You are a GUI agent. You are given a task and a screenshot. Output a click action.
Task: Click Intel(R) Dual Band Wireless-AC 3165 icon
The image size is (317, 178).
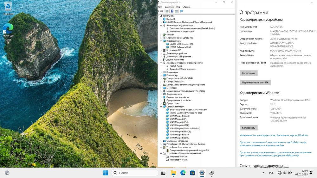(x=167, y=113)
